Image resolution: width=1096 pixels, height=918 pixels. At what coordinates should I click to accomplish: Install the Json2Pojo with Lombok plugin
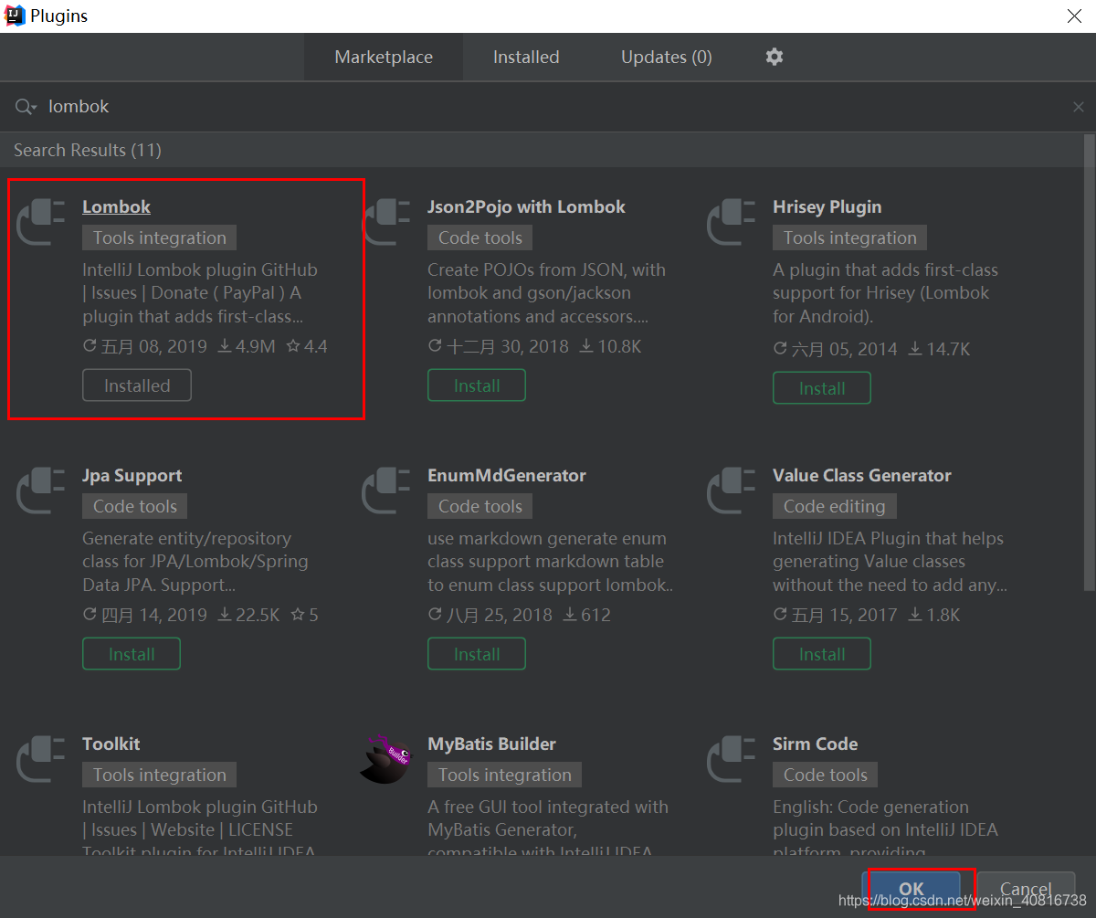(477, 385)
